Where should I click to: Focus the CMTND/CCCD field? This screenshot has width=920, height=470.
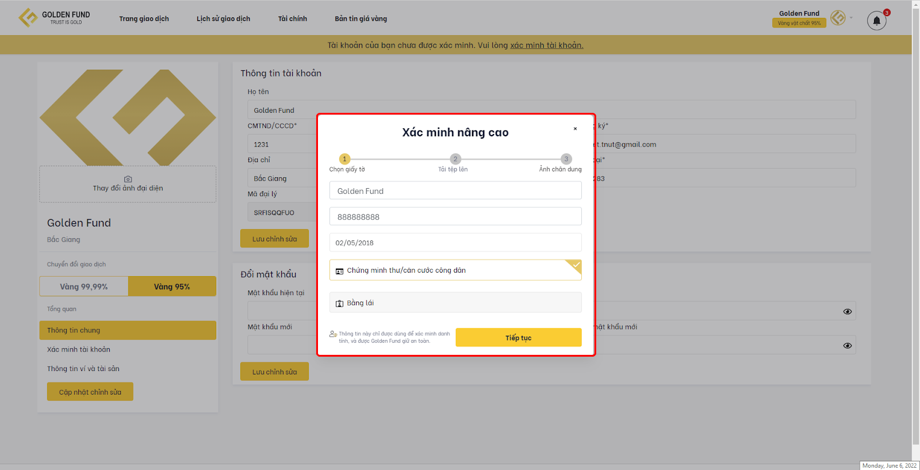pos(282,144)
